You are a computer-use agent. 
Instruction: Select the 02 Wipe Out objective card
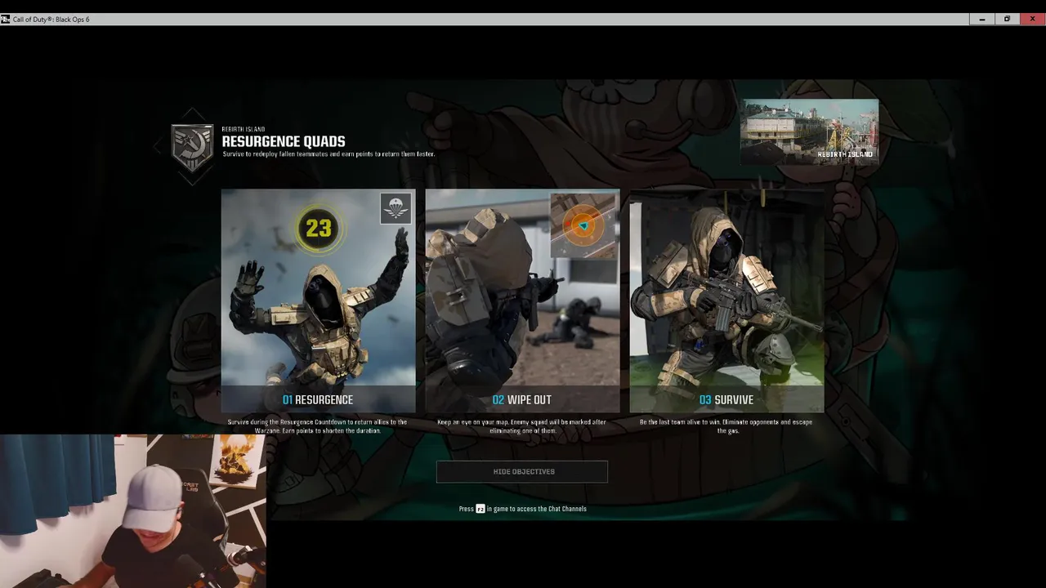[x=522, y=301]
